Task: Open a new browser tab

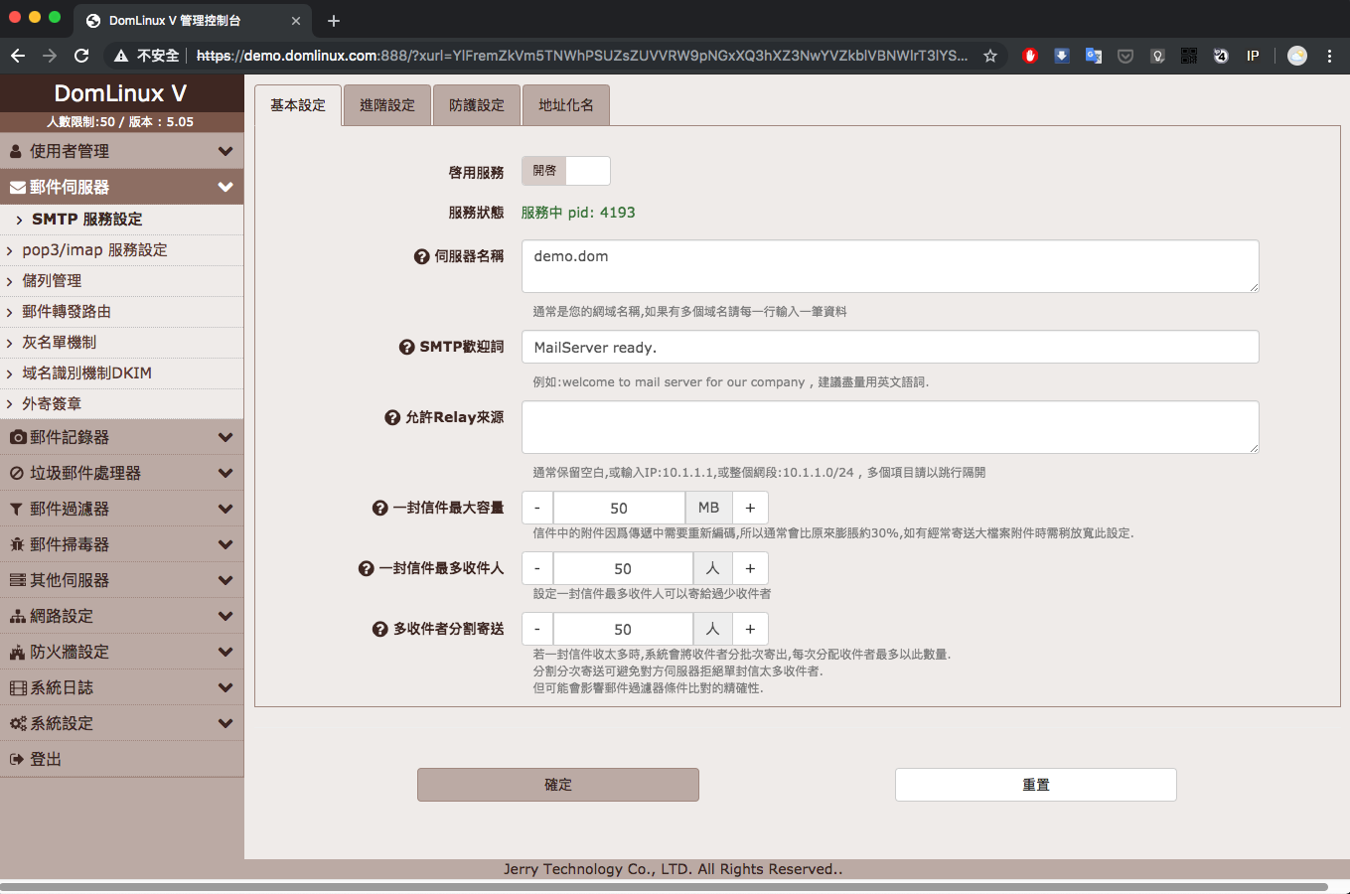Action: coord(334,20)
